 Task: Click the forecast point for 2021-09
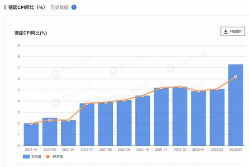tap(124, 100)
